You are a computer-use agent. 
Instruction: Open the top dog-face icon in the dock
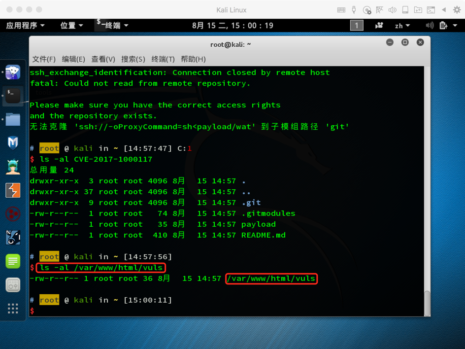click(13, 72)
